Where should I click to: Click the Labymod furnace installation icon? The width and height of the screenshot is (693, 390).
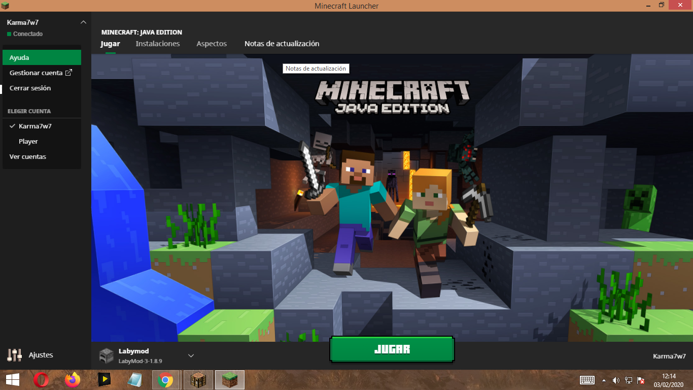[107, 355]
